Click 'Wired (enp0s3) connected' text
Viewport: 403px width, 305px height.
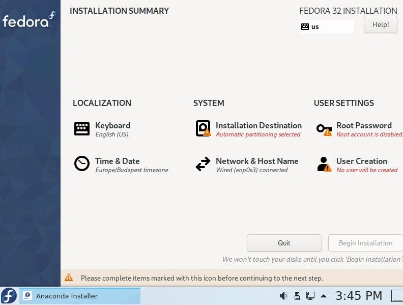(x=252, y=170)
